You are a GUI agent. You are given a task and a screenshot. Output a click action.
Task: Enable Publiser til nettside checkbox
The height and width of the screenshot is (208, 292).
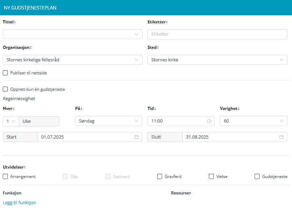tap(5, 73)
